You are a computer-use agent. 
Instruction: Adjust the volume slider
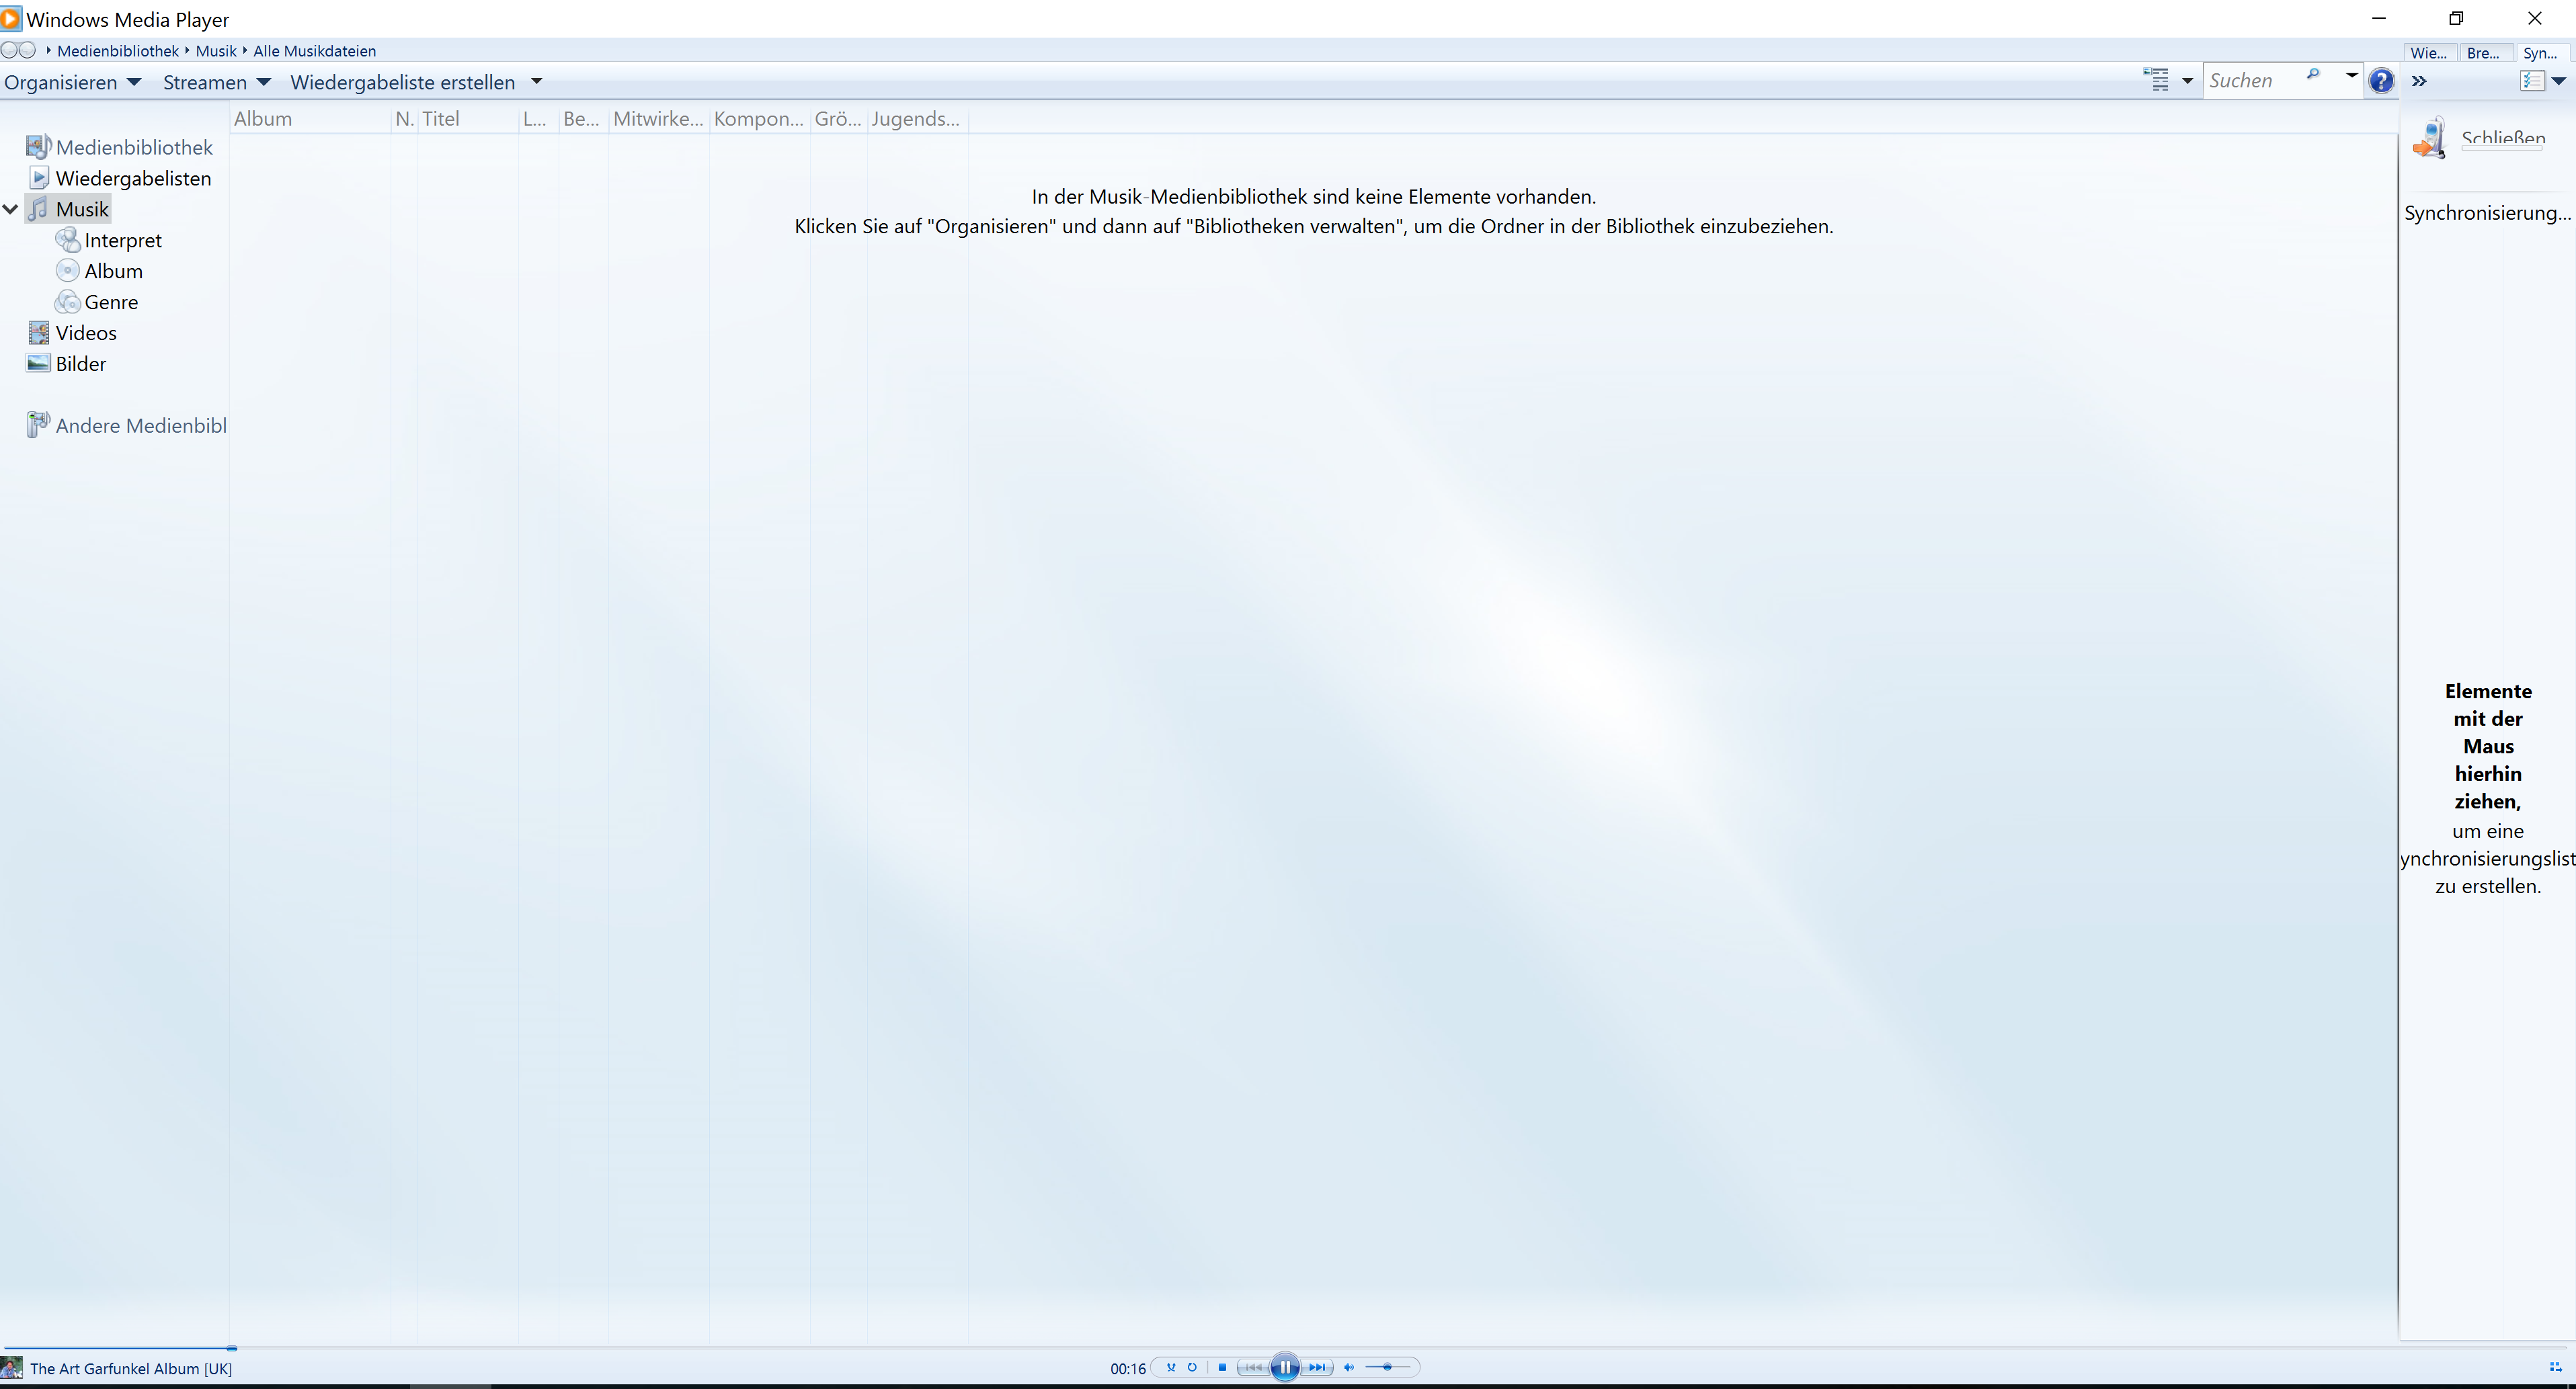1387,1367
